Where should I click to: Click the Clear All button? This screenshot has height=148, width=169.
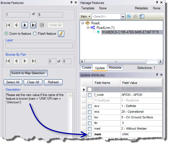click(33, 82)
